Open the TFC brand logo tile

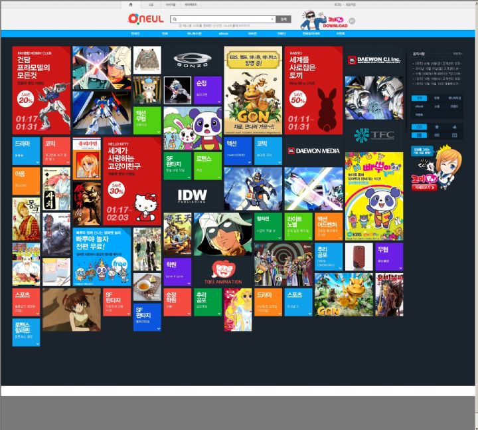click(374, 135)
